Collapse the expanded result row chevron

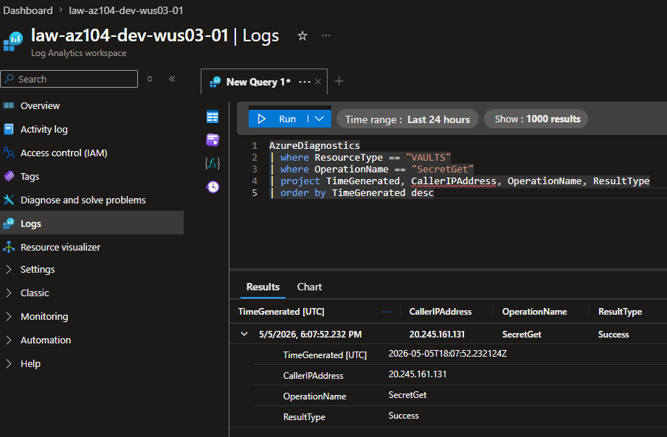click(x=244, y=334)
